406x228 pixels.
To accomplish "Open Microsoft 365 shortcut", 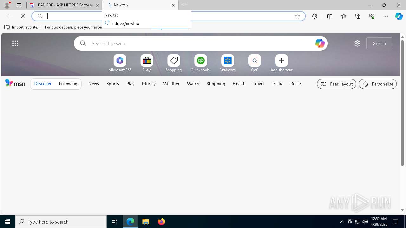I will [x=120, y=63].
